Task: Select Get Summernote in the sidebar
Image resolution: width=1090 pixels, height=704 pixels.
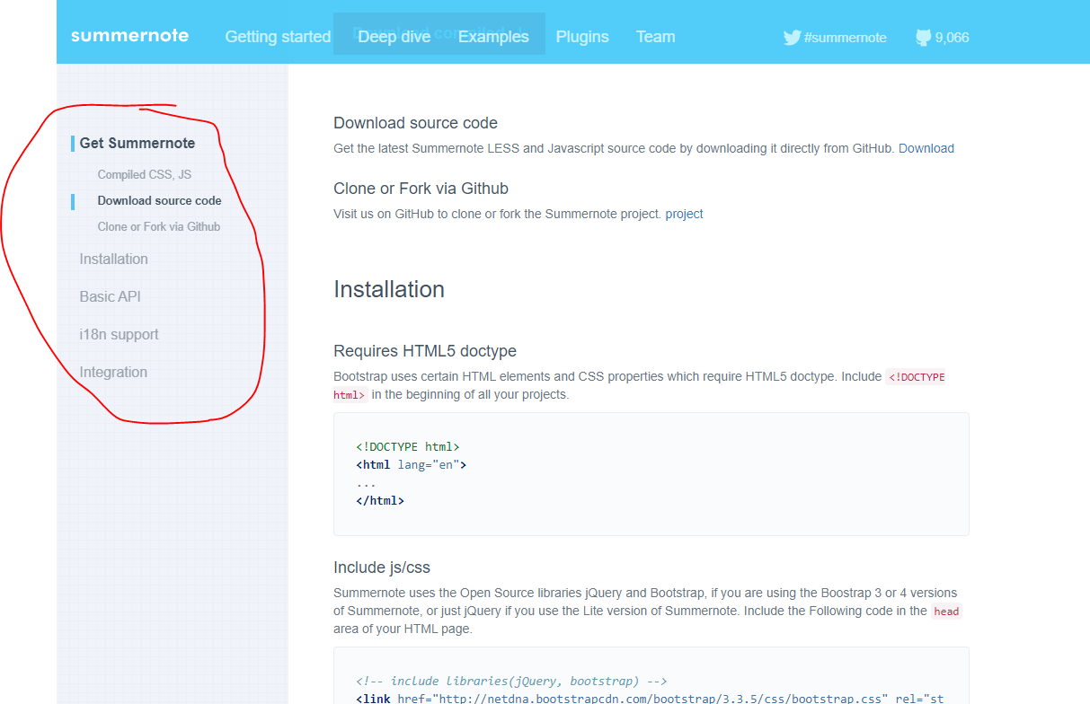Action: 137,143
